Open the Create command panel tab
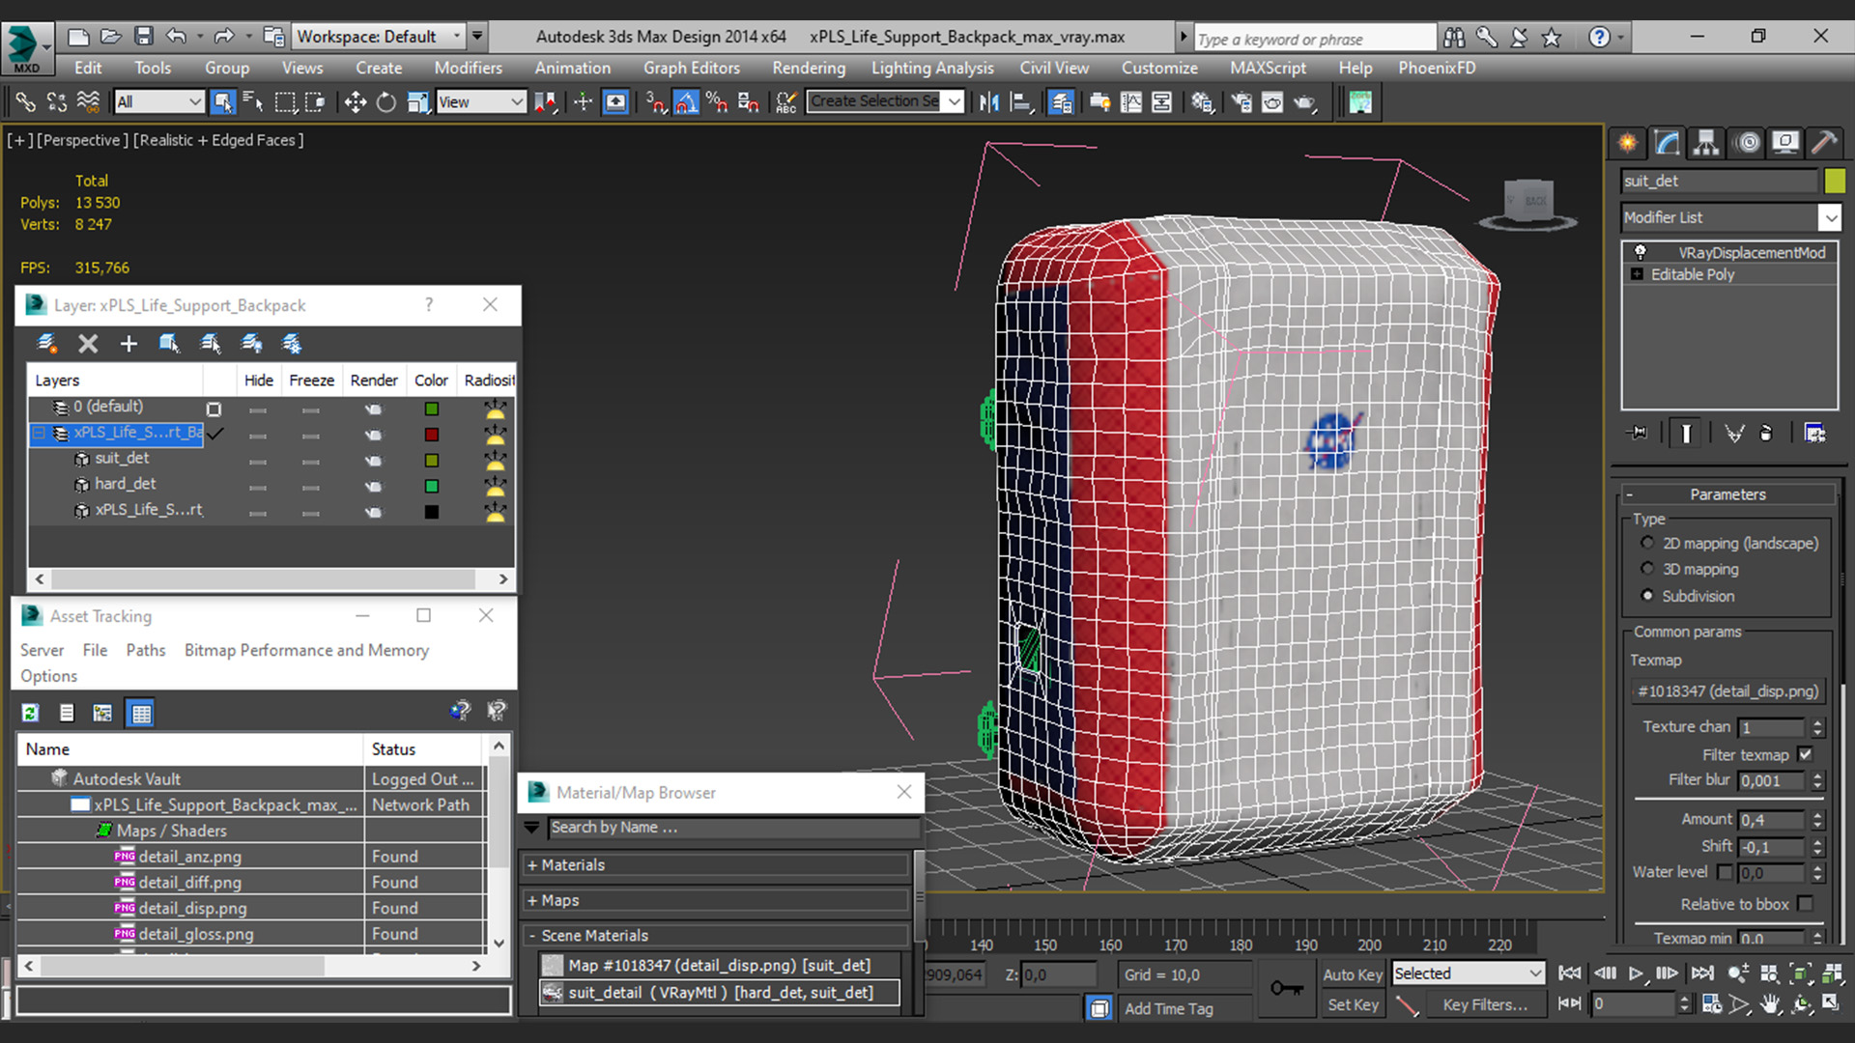The height and width of the screenshot is (1043, 1855). coord(1628,143)
